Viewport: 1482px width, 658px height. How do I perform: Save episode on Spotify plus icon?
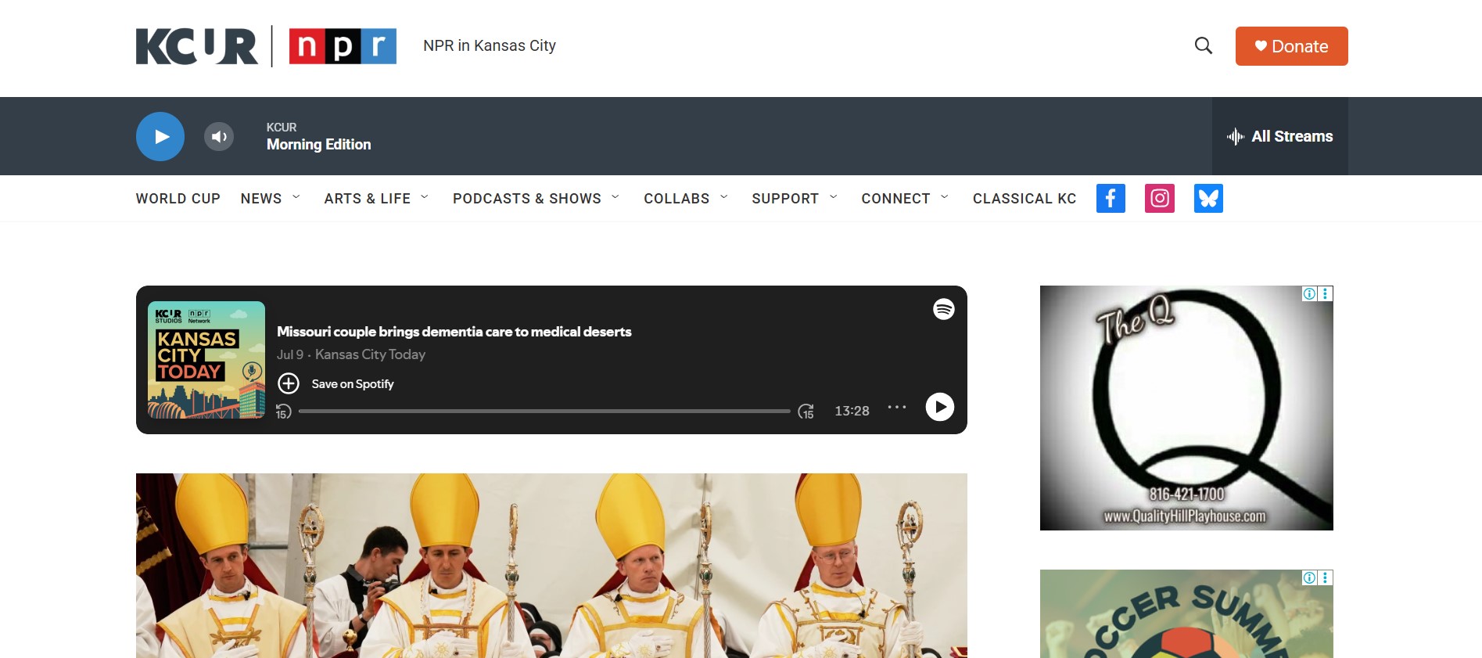coord(289,383)
